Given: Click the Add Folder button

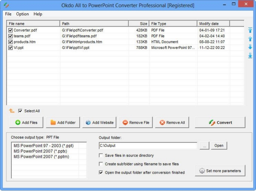Looking at the screenshot, I should (63, 123).
